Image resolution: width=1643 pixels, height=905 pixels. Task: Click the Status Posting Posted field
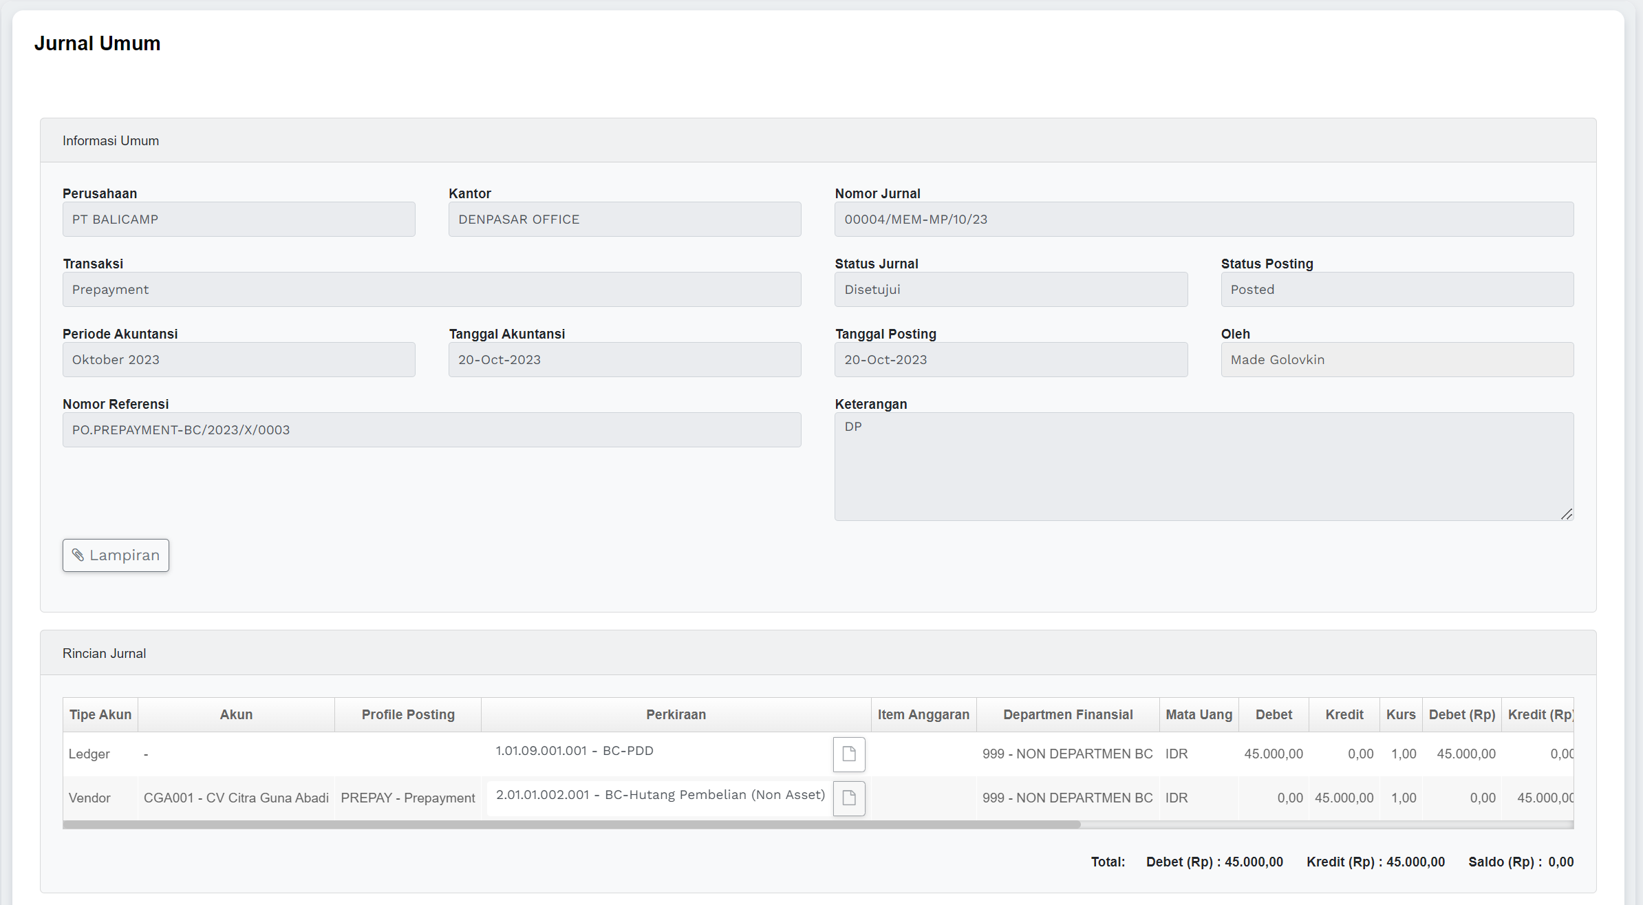[x=1397, y=289]
